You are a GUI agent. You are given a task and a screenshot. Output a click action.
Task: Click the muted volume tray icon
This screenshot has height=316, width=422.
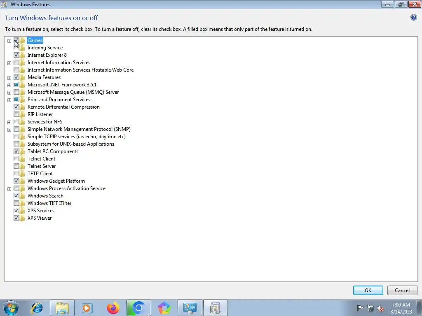(x=380, y=308)
